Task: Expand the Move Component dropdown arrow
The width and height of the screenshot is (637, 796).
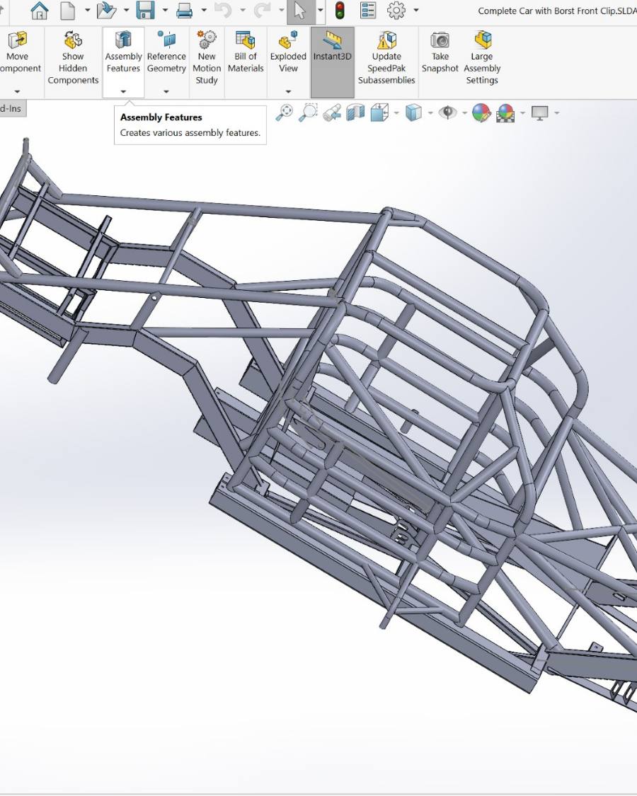Action: (x=17, y=92)
